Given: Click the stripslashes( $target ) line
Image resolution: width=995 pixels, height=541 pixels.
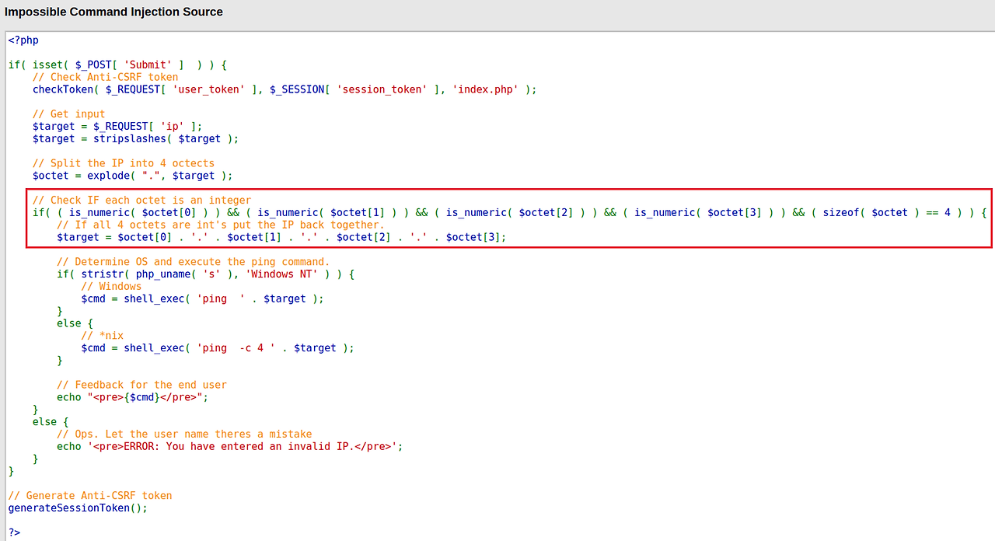Looking at the screenshot, I should point(136,138).
